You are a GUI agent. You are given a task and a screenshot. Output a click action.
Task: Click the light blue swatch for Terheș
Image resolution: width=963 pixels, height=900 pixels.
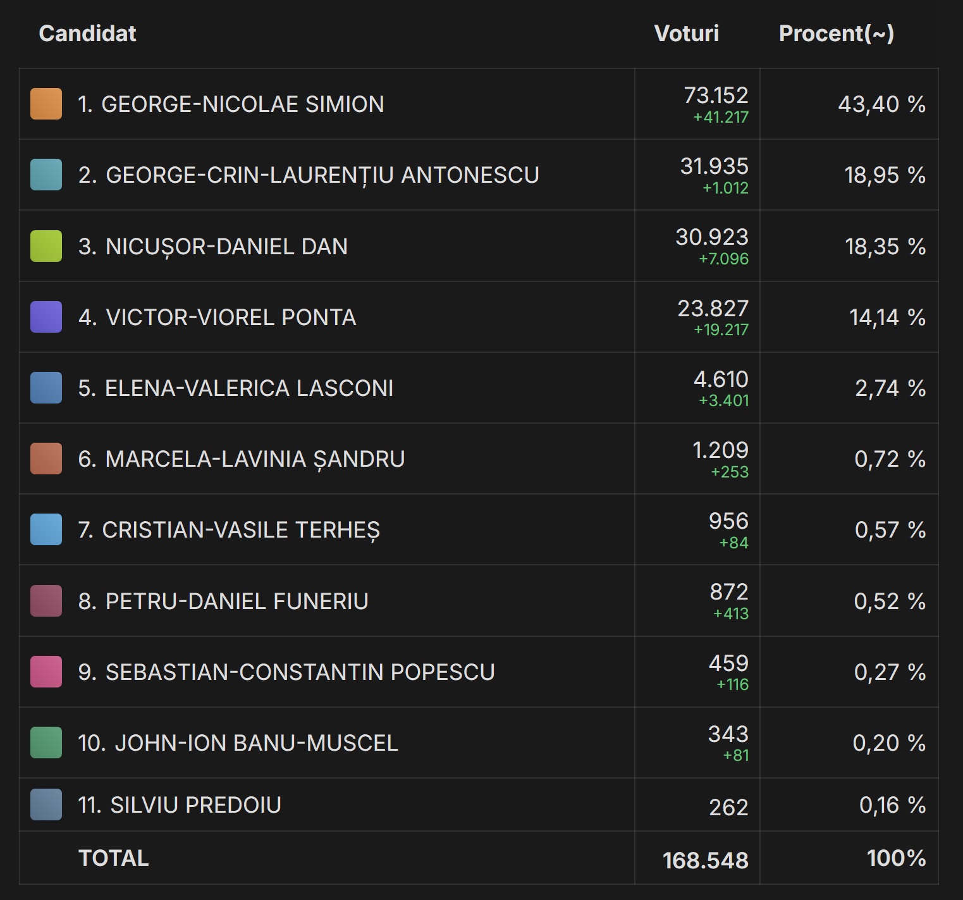(46, 529)
